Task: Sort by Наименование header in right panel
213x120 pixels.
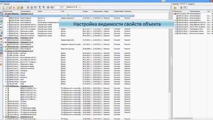Action: (x=198, y=11)
